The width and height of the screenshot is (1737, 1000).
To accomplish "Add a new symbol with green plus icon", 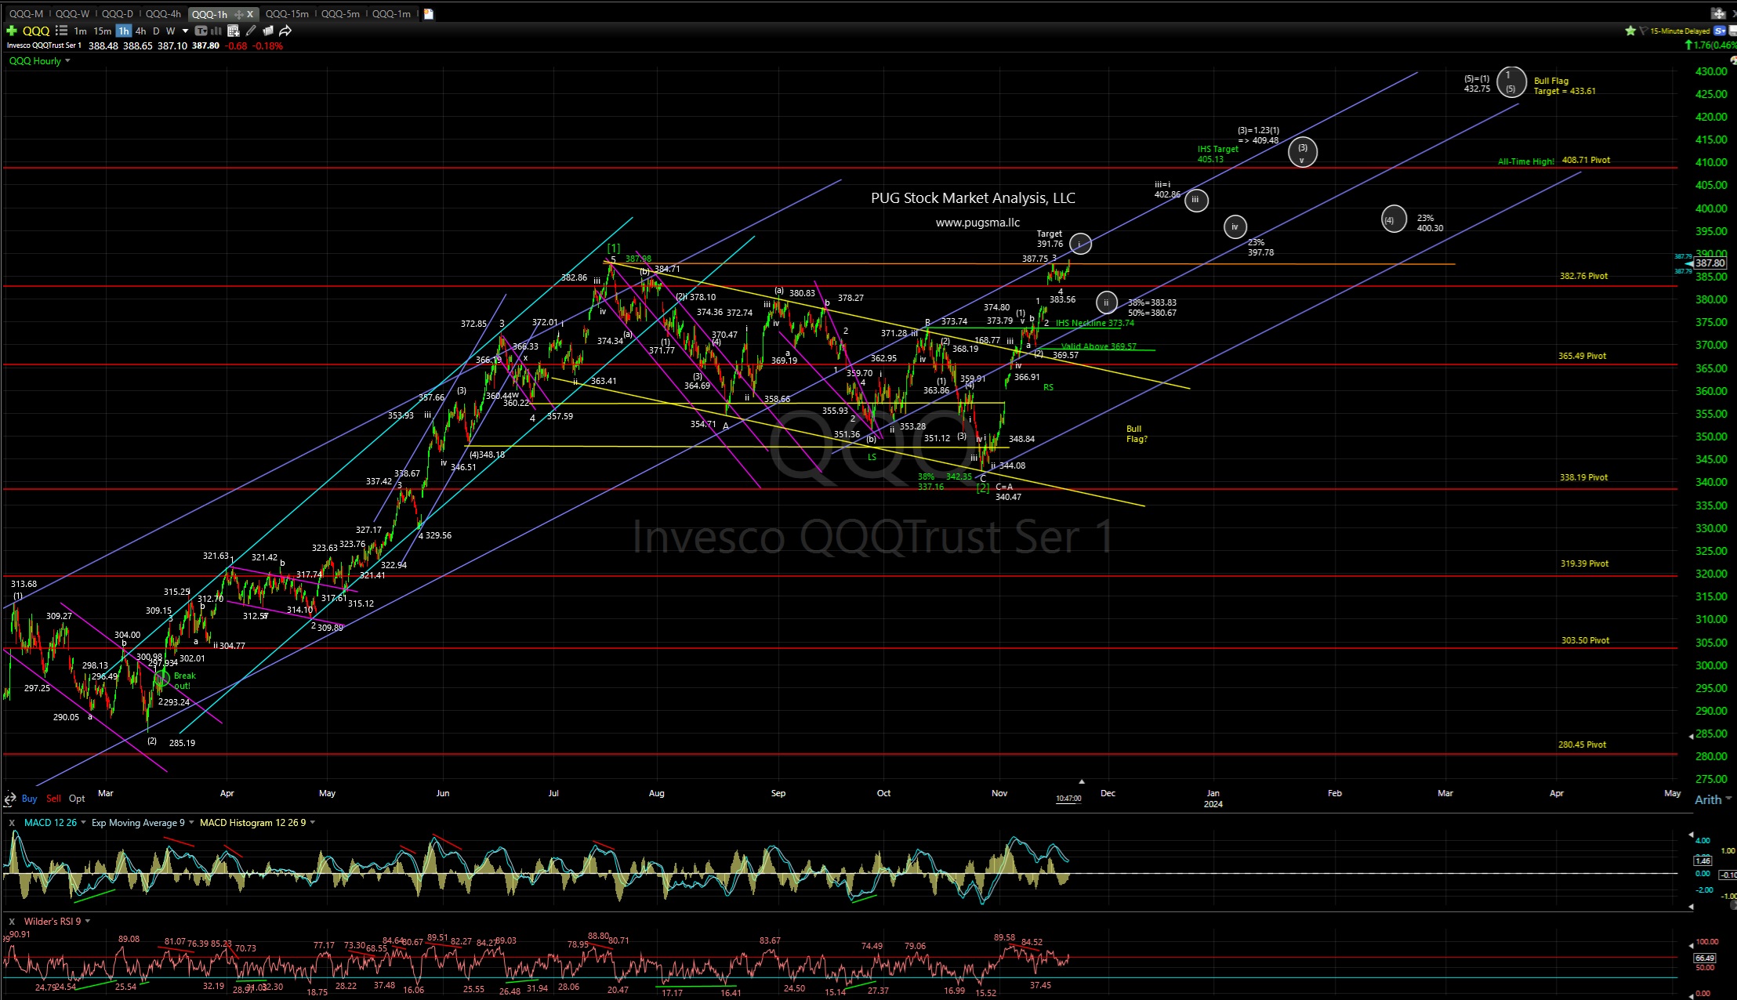I will pyautogui.click(x=11, y=31).
